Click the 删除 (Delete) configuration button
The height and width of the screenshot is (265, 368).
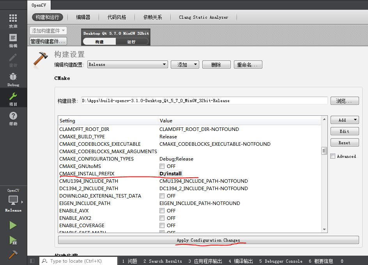(x=216, y=65)
